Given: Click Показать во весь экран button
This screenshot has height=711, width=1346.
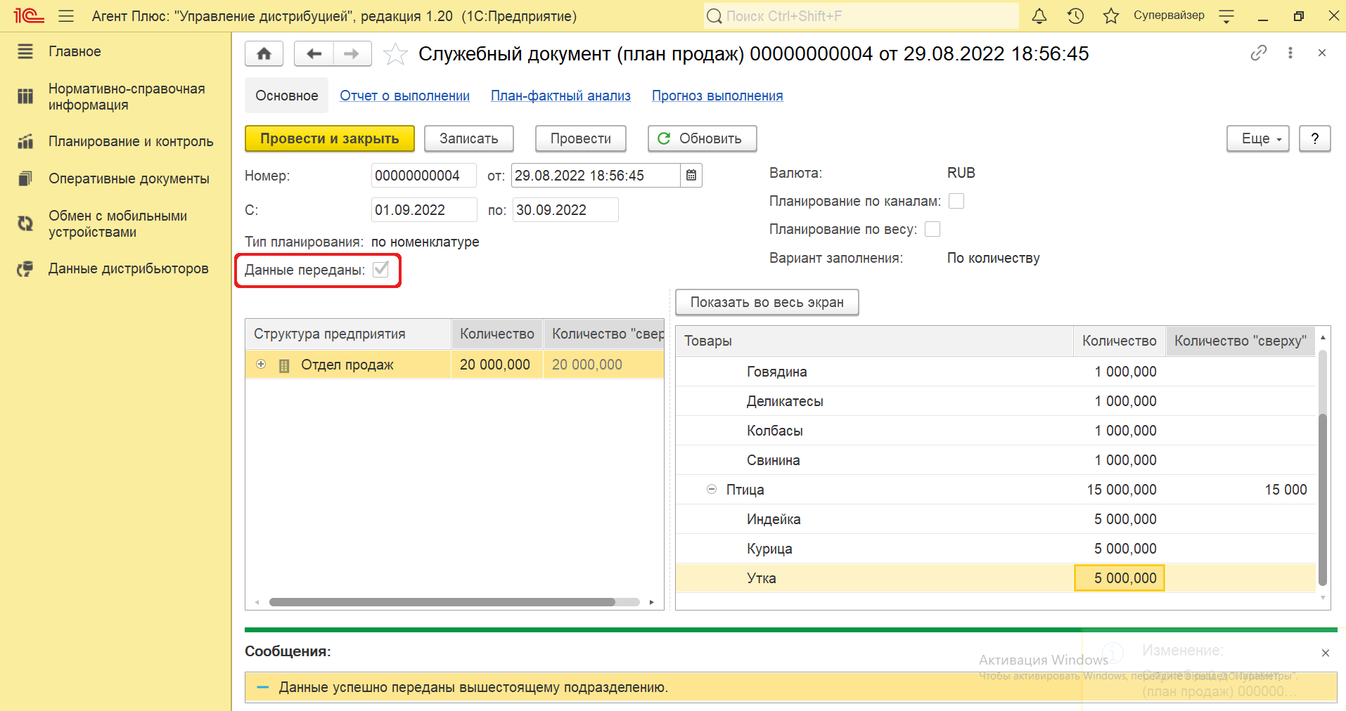Looking at the screenshot, I should pos(767,302).
